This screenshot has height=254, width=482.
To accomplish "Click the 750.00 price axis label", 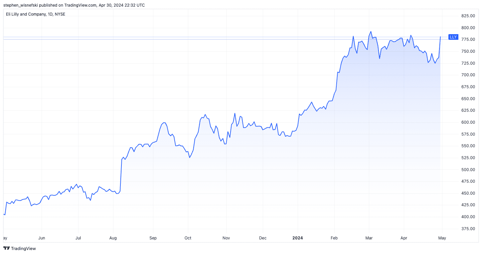I will pyautogui.click(x=468, y=51).
